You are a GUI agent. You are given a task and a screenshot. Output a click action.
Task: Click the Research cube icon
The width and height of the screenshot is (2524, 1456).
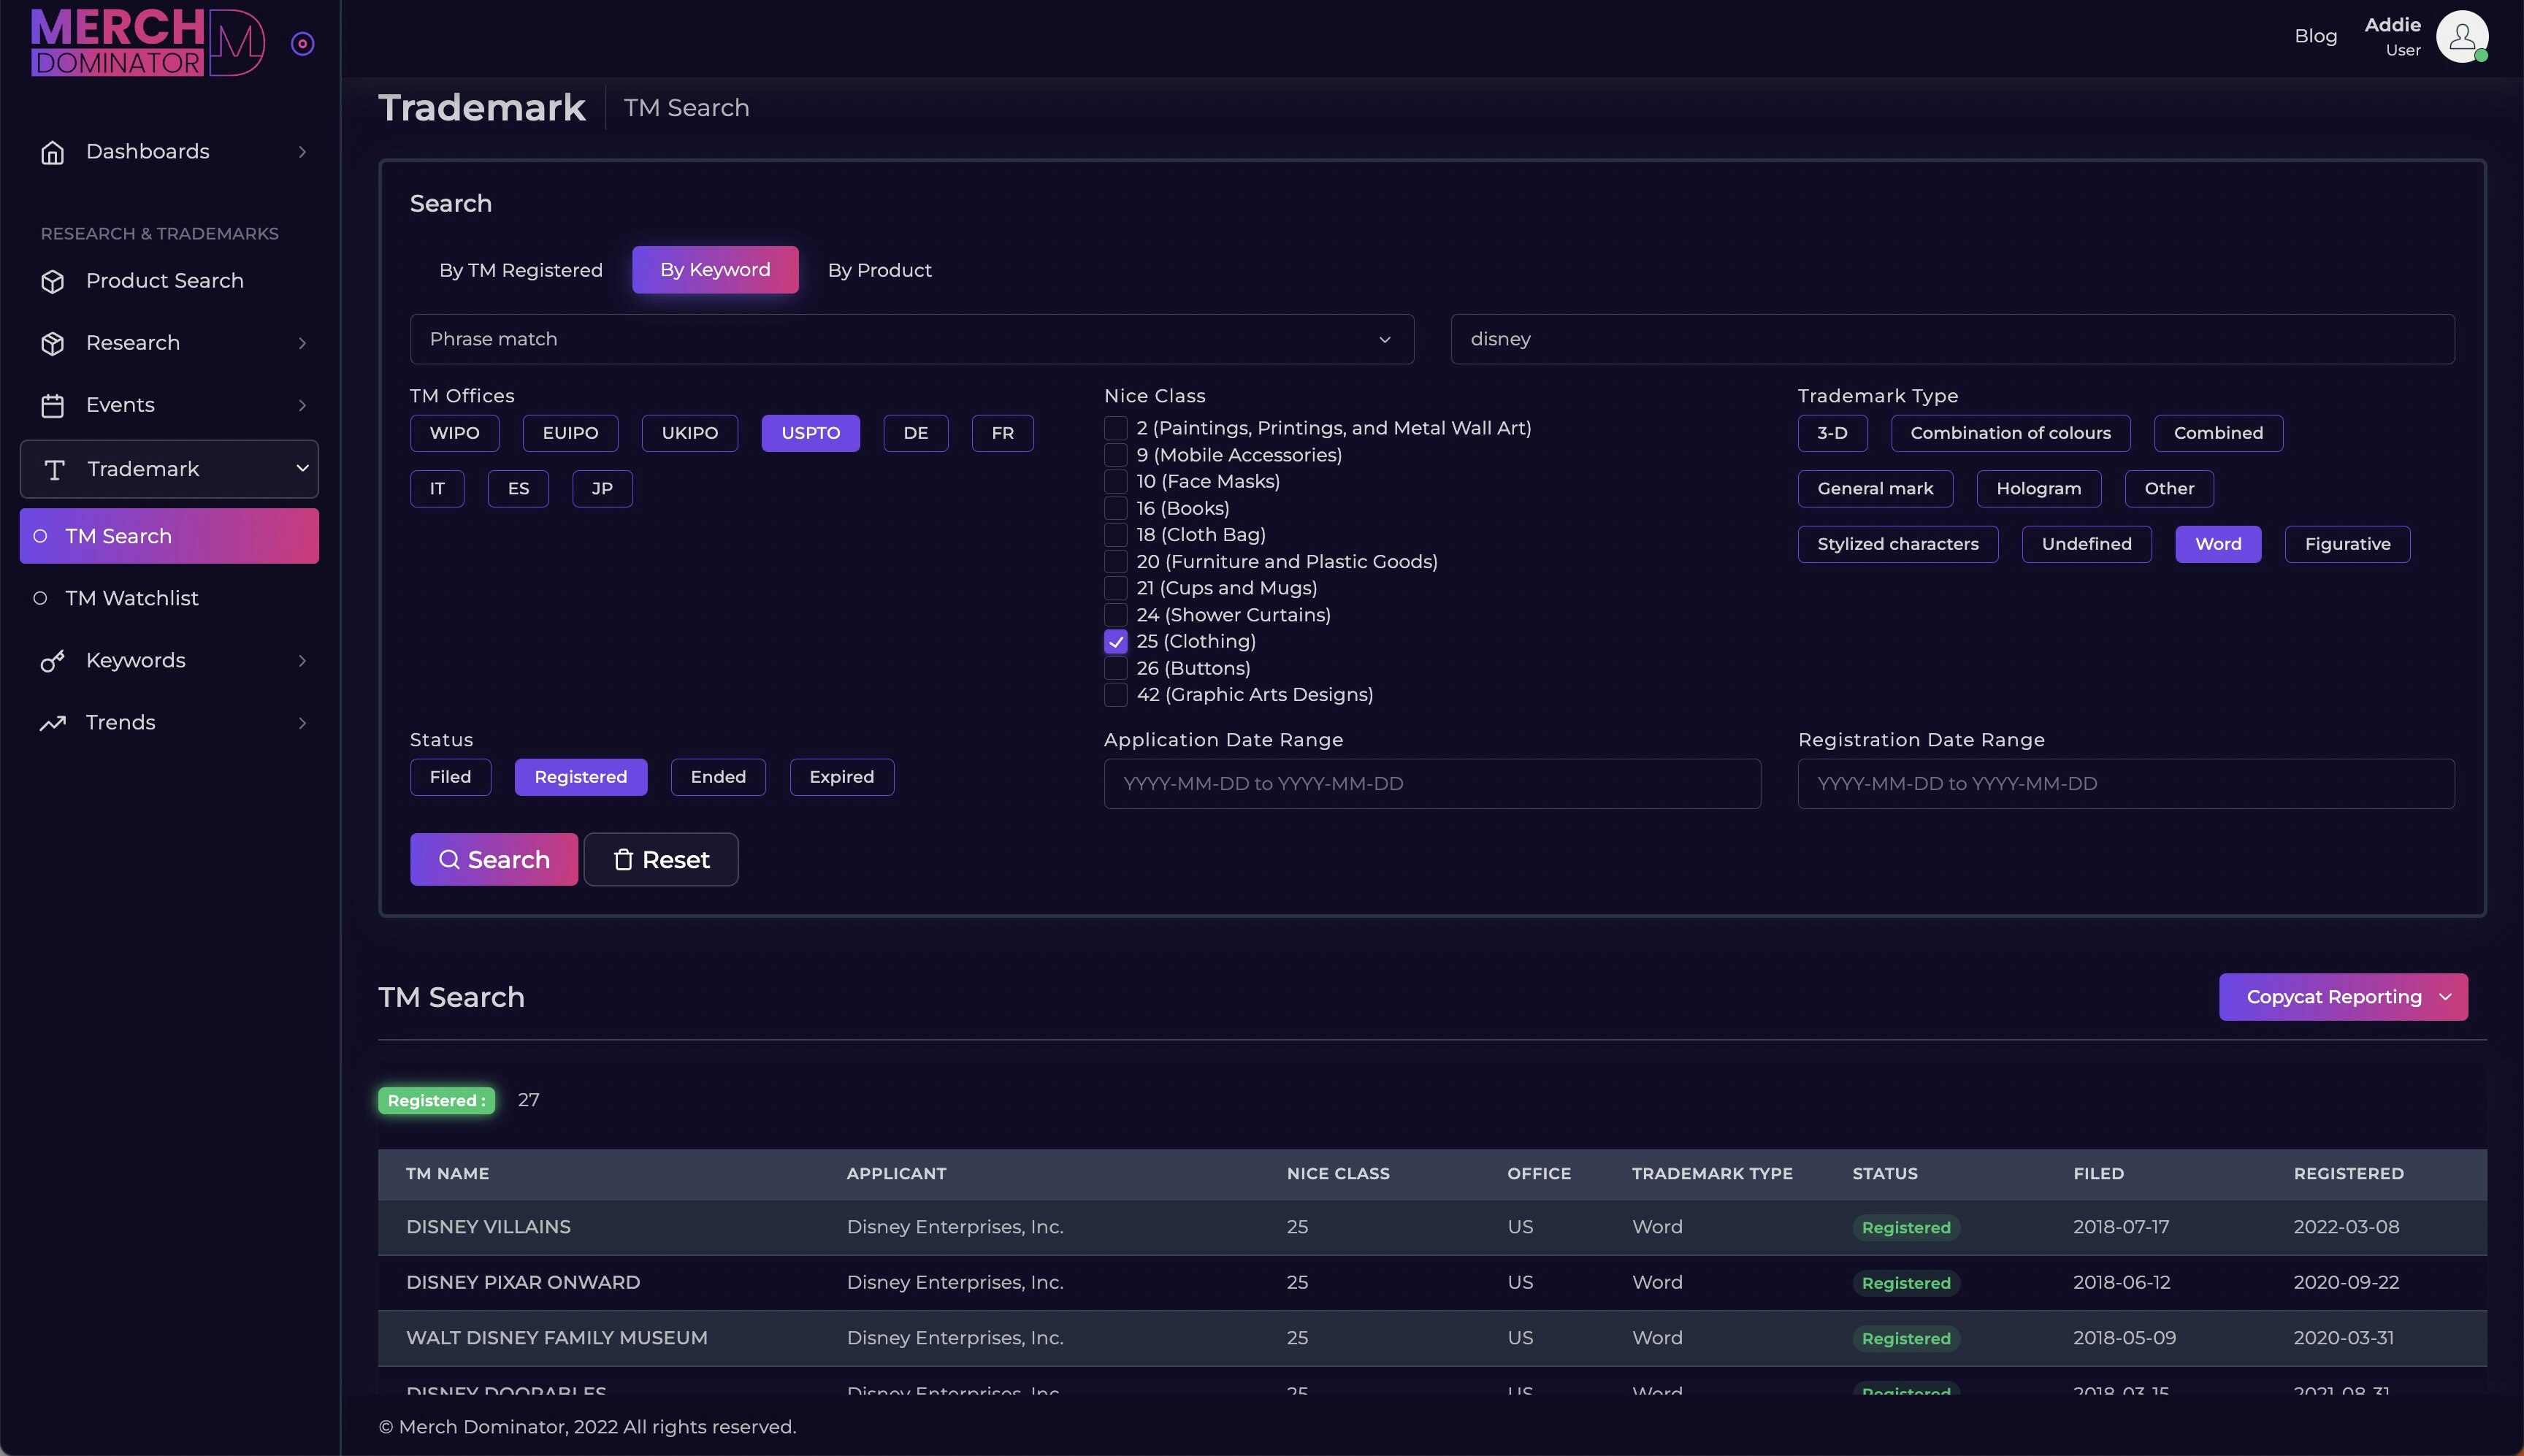(53, 343)
